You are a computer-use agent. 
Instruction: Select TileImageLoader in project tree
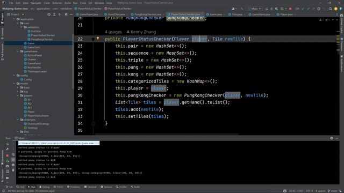[x=35, y=71]
